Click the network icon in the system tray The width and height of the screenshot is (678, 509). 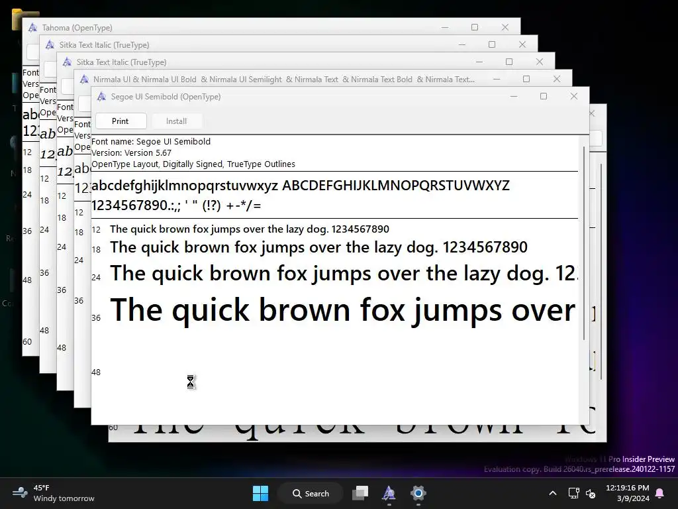(x=574, y=493)
